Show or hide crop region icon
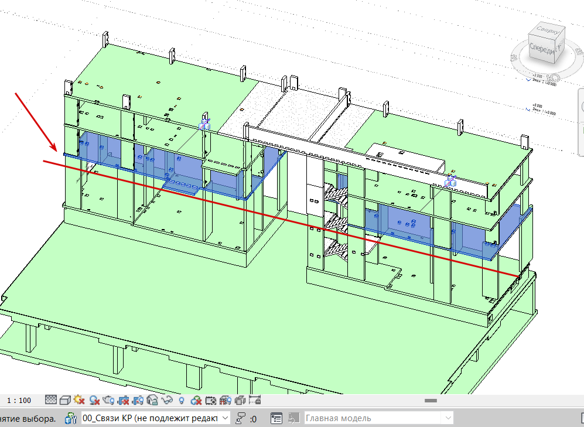 tap(138, 400)
